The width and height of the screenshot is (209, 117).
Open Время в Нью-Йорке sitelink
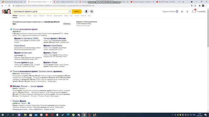point(53,45)
